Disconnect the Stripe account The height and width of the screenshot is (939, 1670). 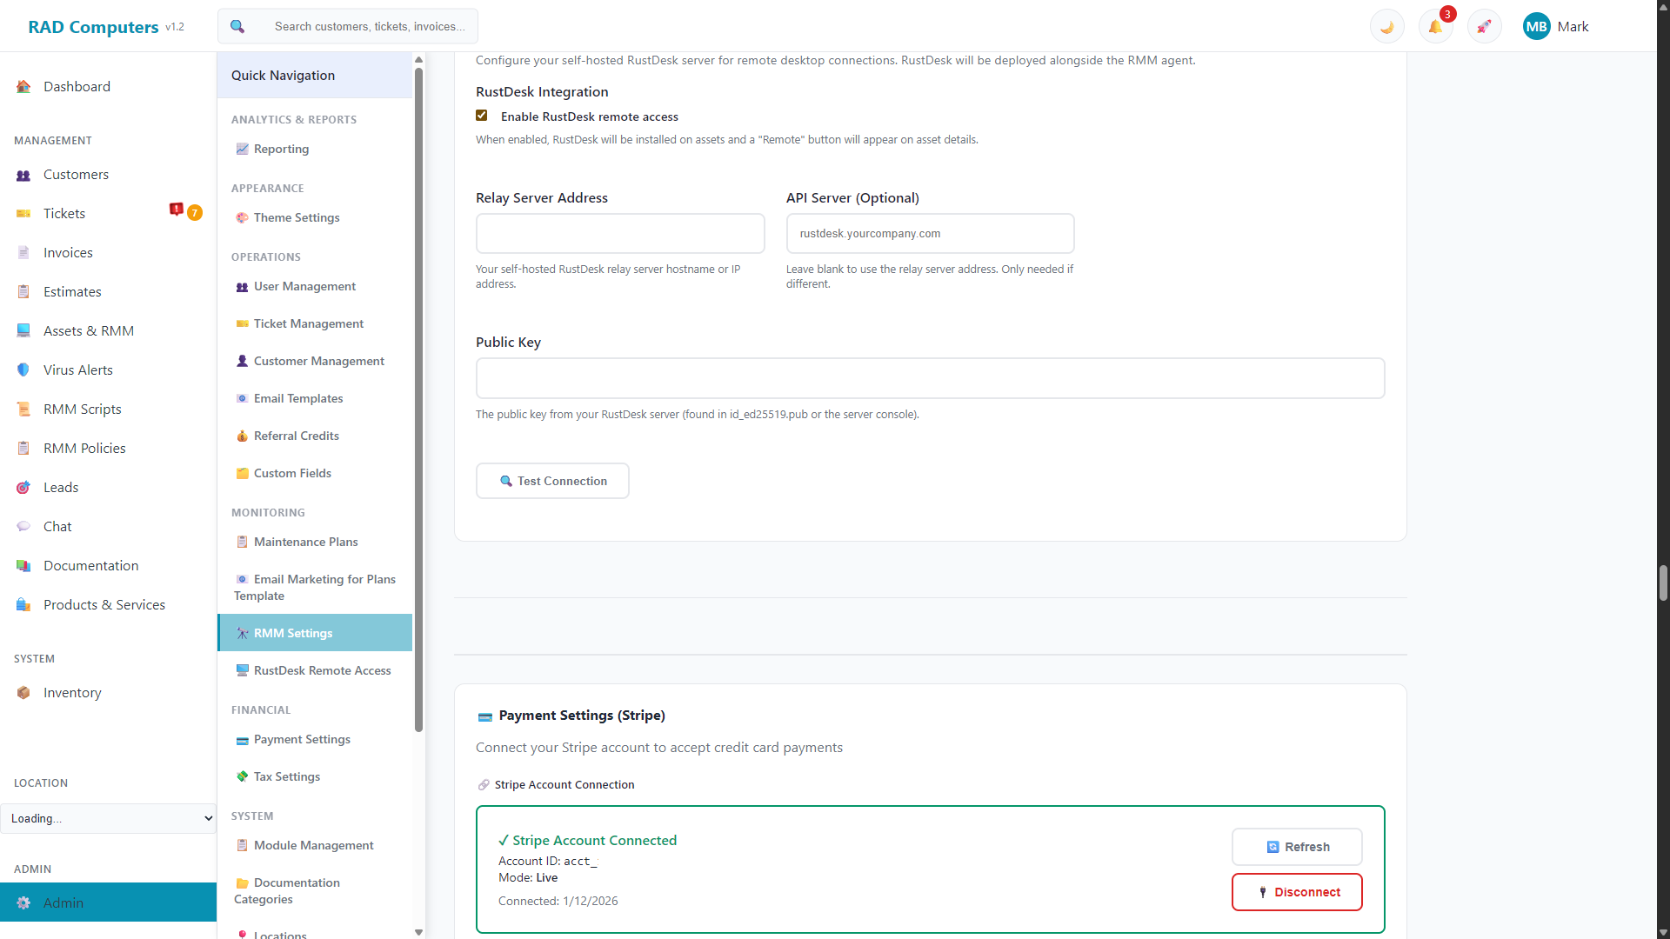coord(1296,892)
